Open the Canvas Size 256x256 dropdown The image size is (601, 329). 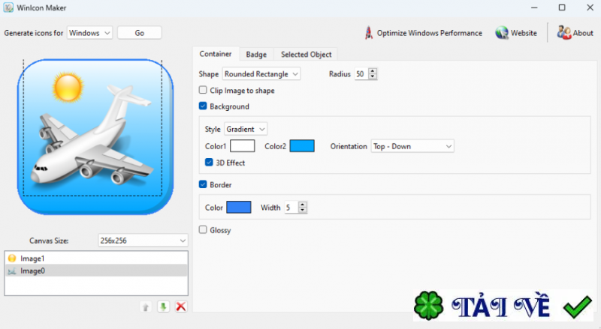tap(143, 241)
